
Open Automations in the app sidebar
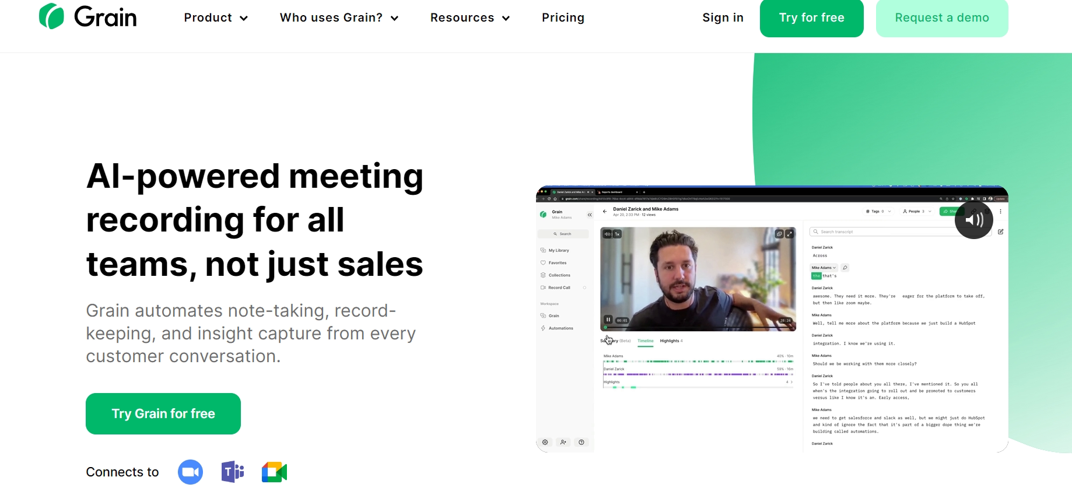tap(557, 328)
